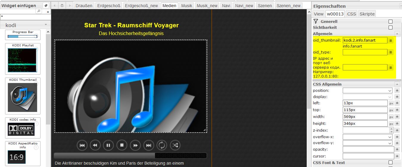Click the magnifier search icon in widget panel
This screenshot has height=167, width=402.
[x=39, y=11]
